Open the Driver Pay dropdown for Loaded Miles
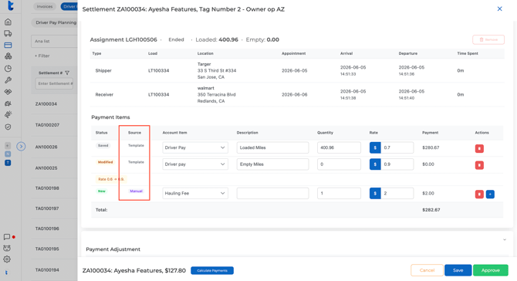517x281 pixels. 195,147
